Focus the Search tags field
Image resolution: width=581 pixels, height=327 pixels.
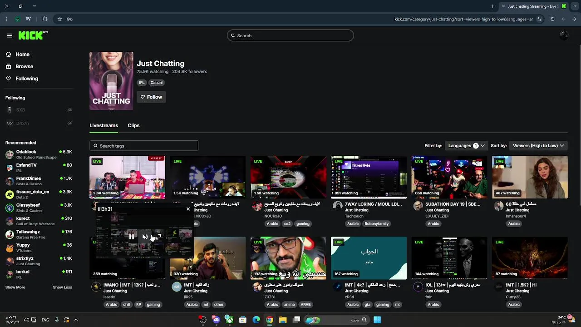point(144,146)
